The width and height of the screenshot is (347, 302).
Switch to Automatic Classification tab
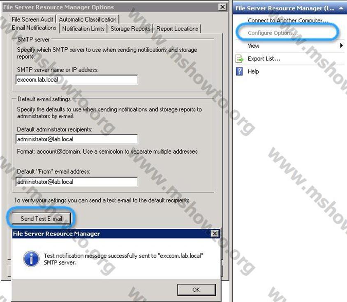(x=88, y=19)
